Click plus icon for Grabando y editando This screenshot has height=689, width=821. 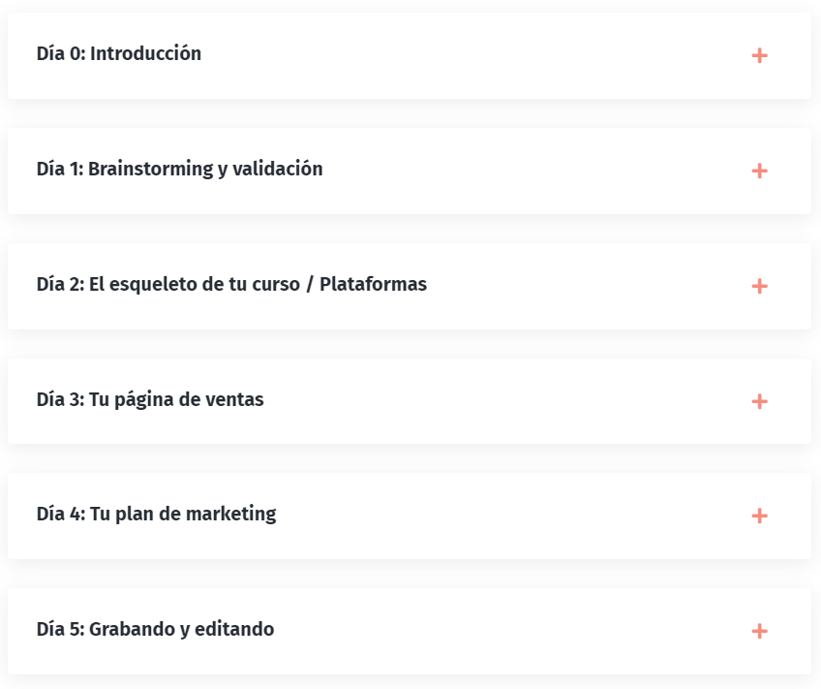coord(759,631)
